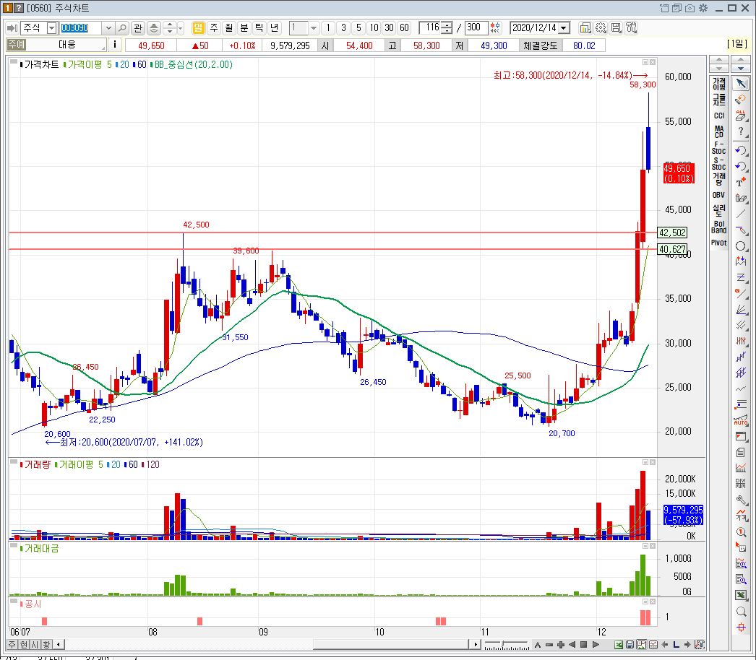Click the stock code input 003090

point(80,28)
